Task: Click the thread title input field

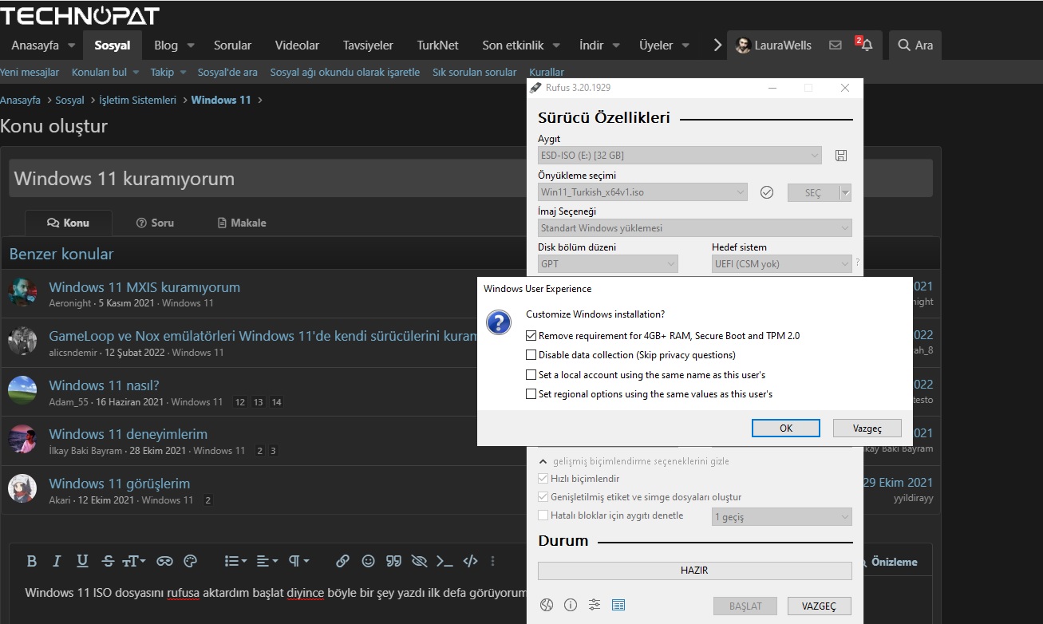Action: pyautogui.click(x=471, y=178)
